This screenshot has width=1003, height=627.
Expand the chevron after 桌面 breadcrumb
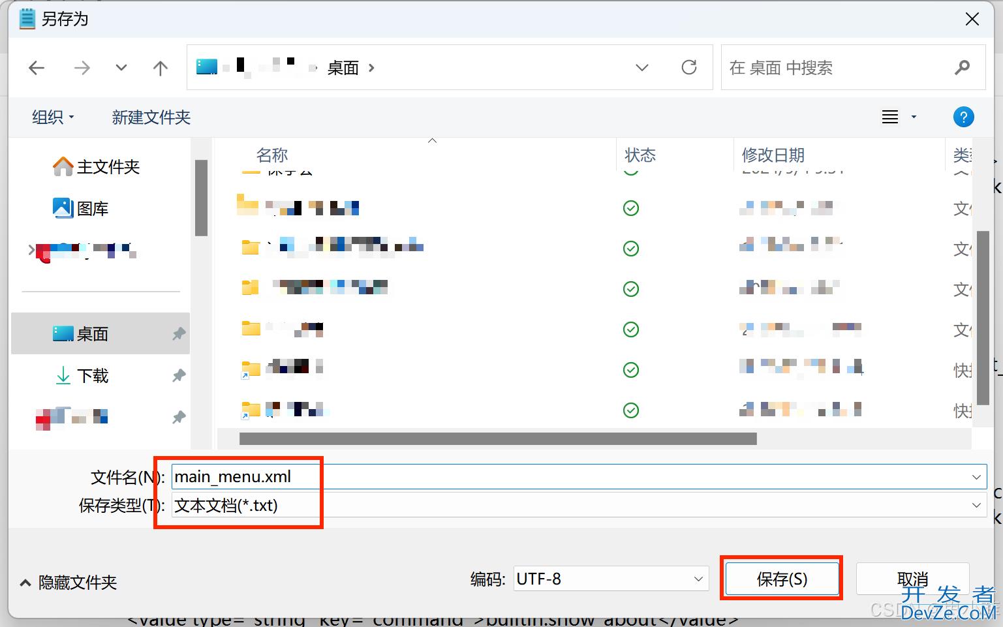click(x=371, y=68)
